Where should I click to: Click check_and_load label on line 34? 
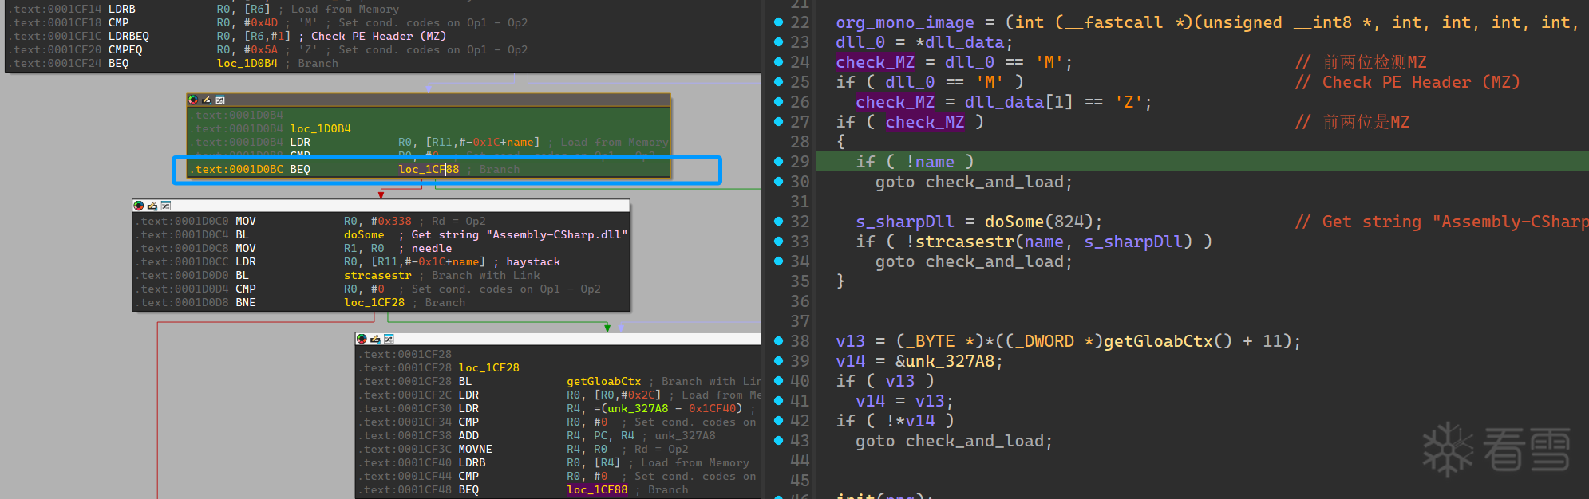(994, 261)
